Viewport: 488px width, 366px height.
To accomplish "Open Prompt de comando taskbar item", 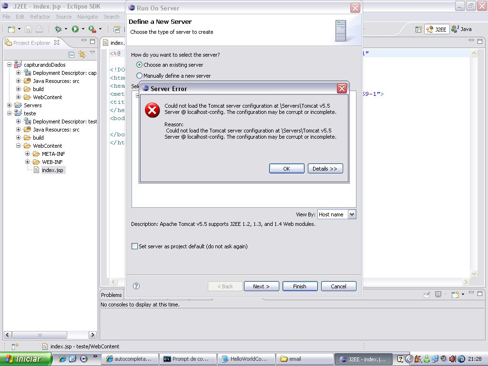I will 188,359.
